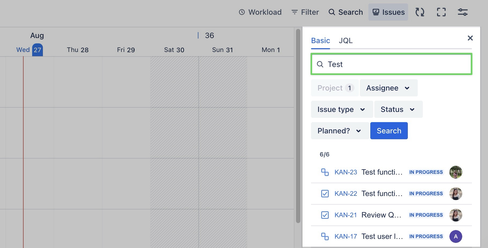Screen dimensions: 488x248
Task: Click the subtask icon beside KAN-23
Action: click(325, 172)
